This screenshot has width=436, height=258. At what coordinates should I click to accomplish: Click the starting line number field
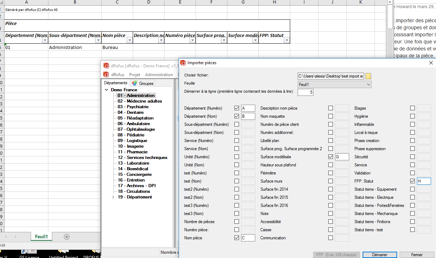pos(305,92)
